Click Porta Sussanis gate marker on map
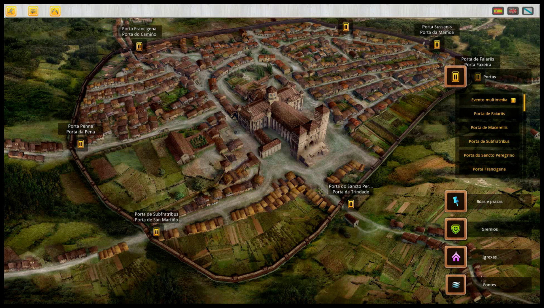The image size is (544, 308). coord(437,45)
